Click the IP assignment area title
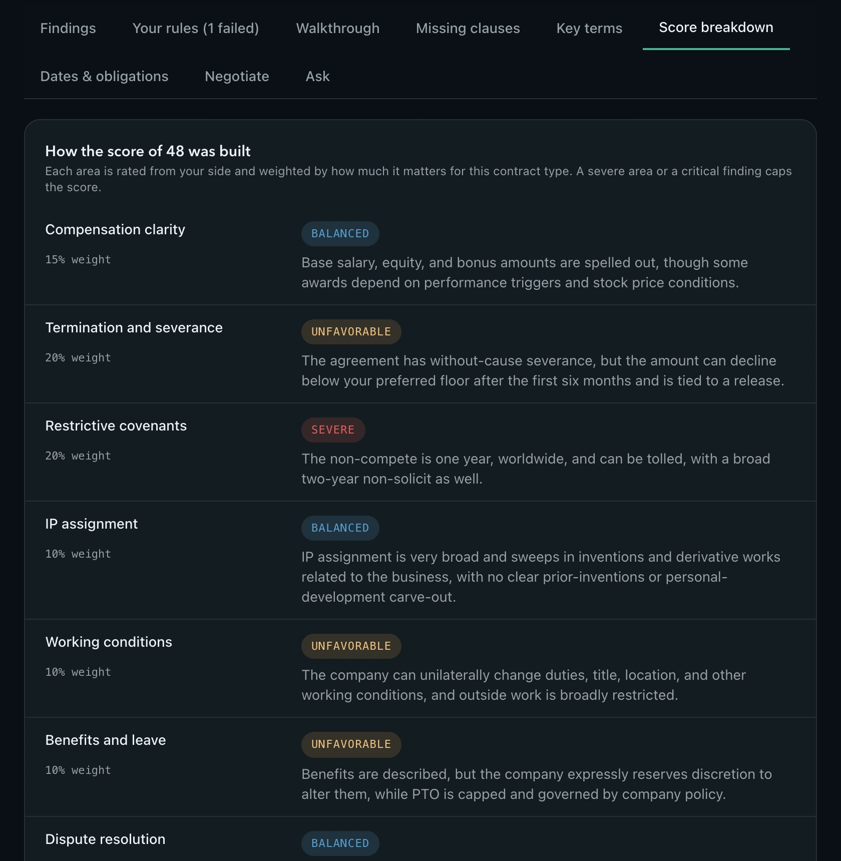Screen dimensions: 841x861 (x=91, y=524)
